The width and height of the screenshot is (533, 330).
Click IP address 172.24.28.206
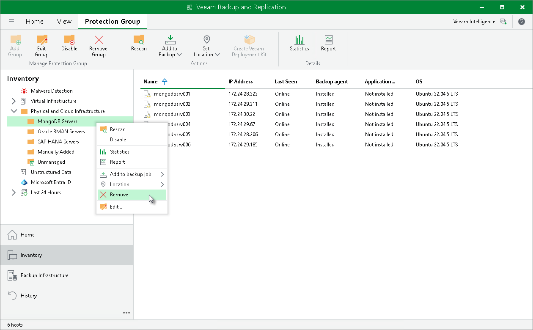(243, 135)
